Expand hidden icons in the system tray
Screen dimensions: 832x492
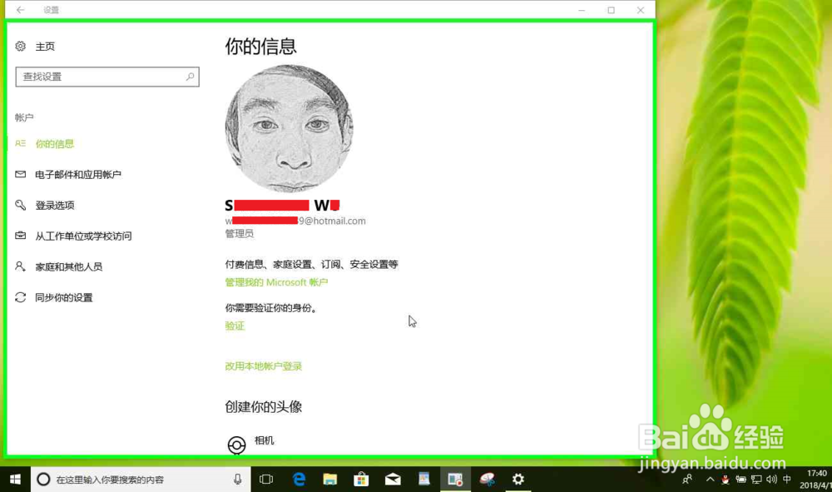[711, 480]
